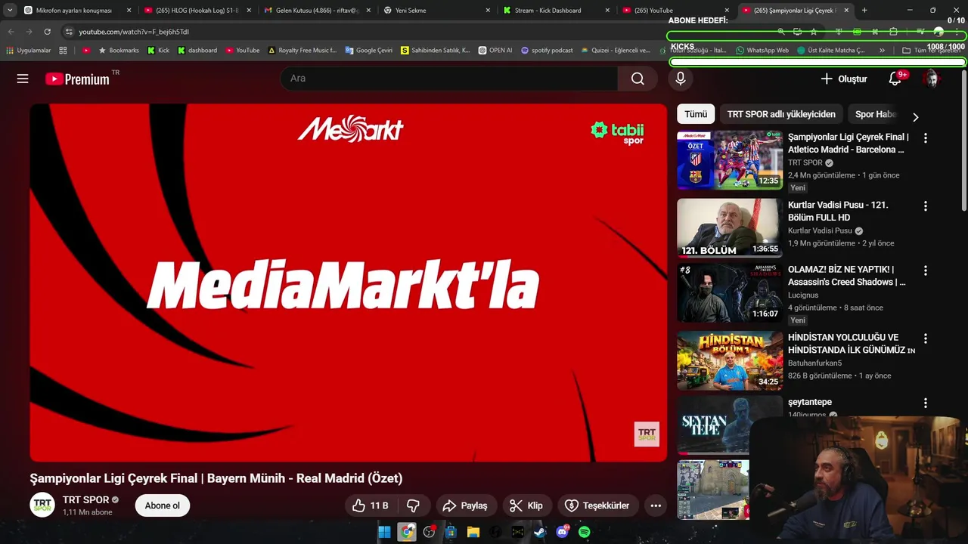Screen dimensions: 968x544
Task: Open Assassin's Creed Shadows video thumbnail
Action: pyautogui.click(x=730, y=292)
